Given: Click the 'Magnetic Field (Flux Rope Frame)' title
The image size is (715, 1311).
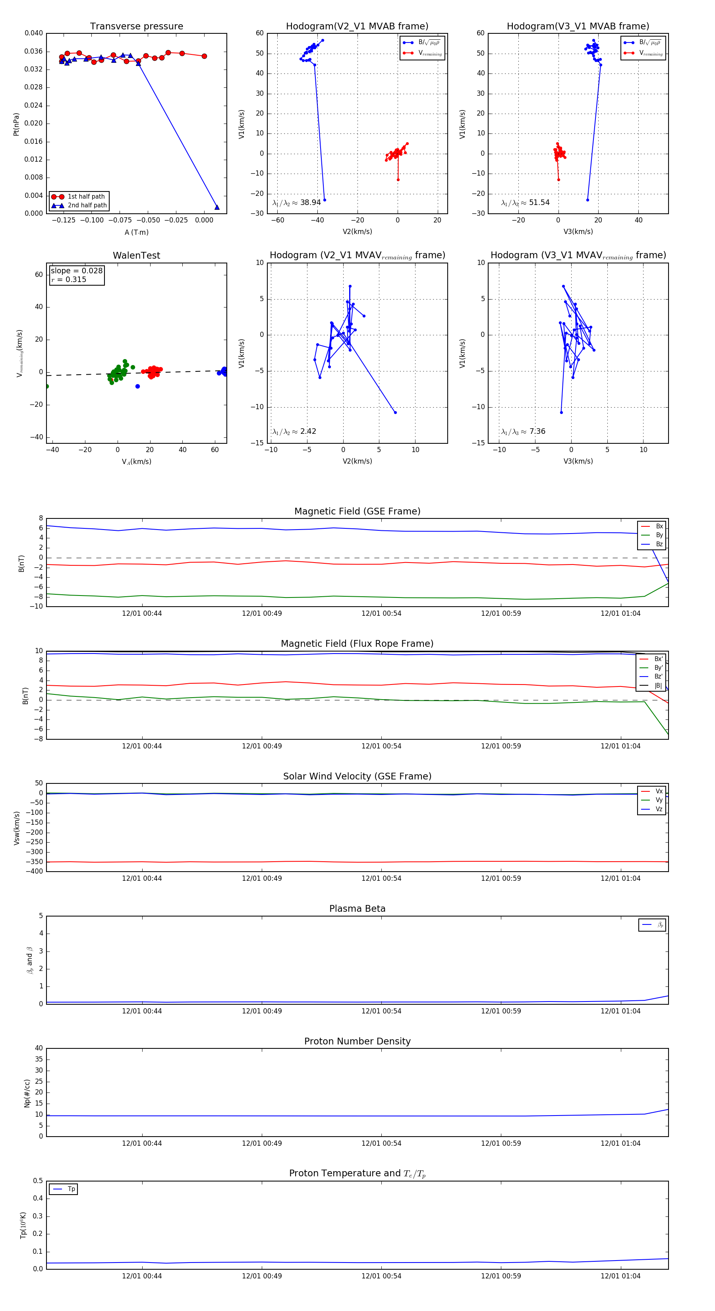Looking at the screenshot, I should pos(357,644).
